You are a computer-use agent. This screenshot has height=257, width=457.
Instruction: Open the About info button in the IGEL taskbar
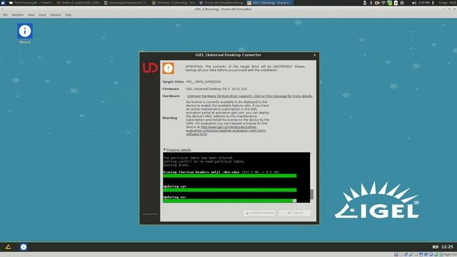(x=24, y=247)
